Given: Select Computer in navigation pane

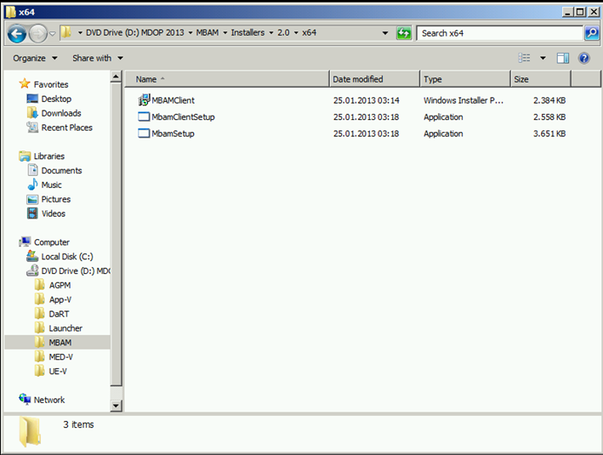Looking at the screenshot, I should [52, 242].
